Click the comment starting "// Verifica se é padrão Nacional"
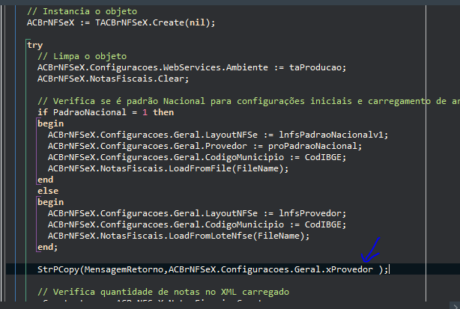 tap(248, 101)
